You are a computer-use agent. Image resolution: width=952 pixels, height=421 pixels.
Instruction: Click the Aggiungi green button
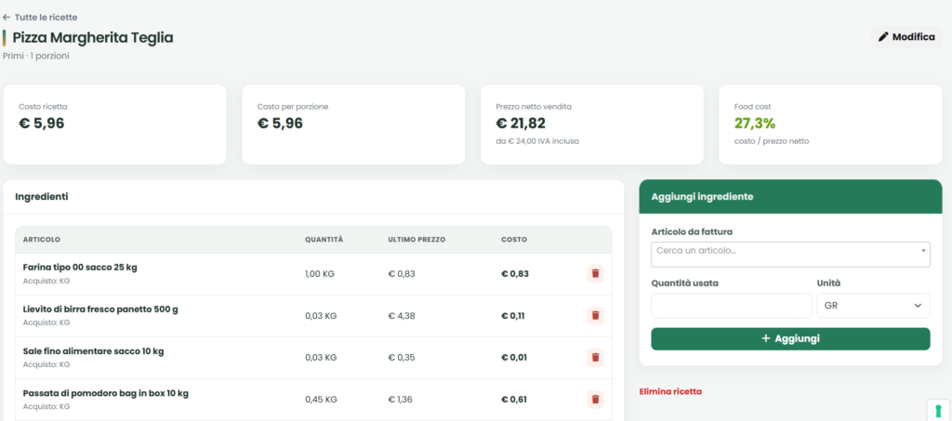[790, 338]
